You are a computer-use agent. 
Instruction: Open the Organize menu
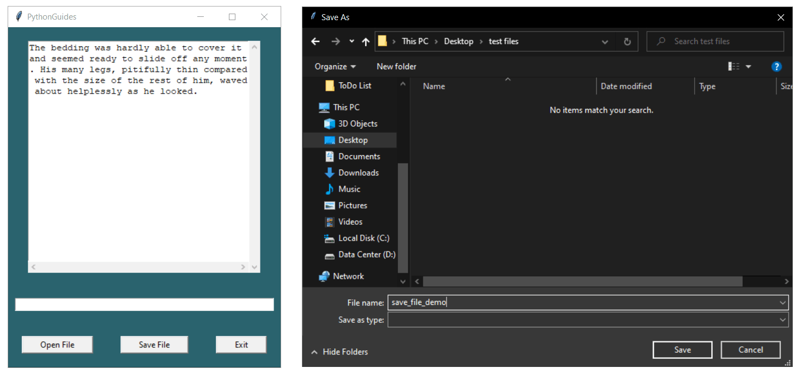pos(334,66)
